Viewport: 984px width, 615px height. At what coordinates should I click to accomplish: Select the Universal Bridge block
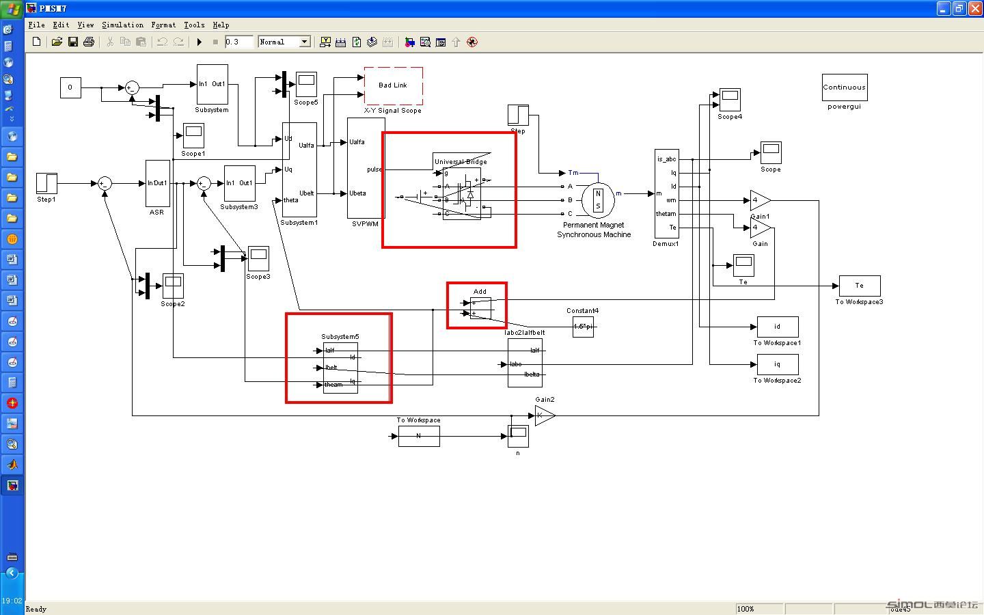tap(461, 193)
